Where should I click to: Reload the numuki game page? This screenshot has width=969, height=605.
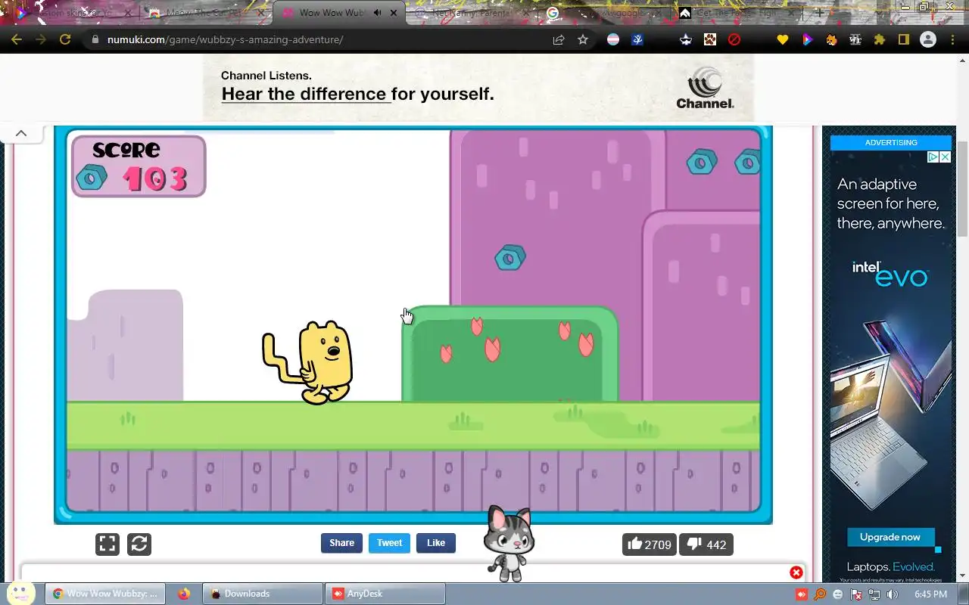point(65,39)
